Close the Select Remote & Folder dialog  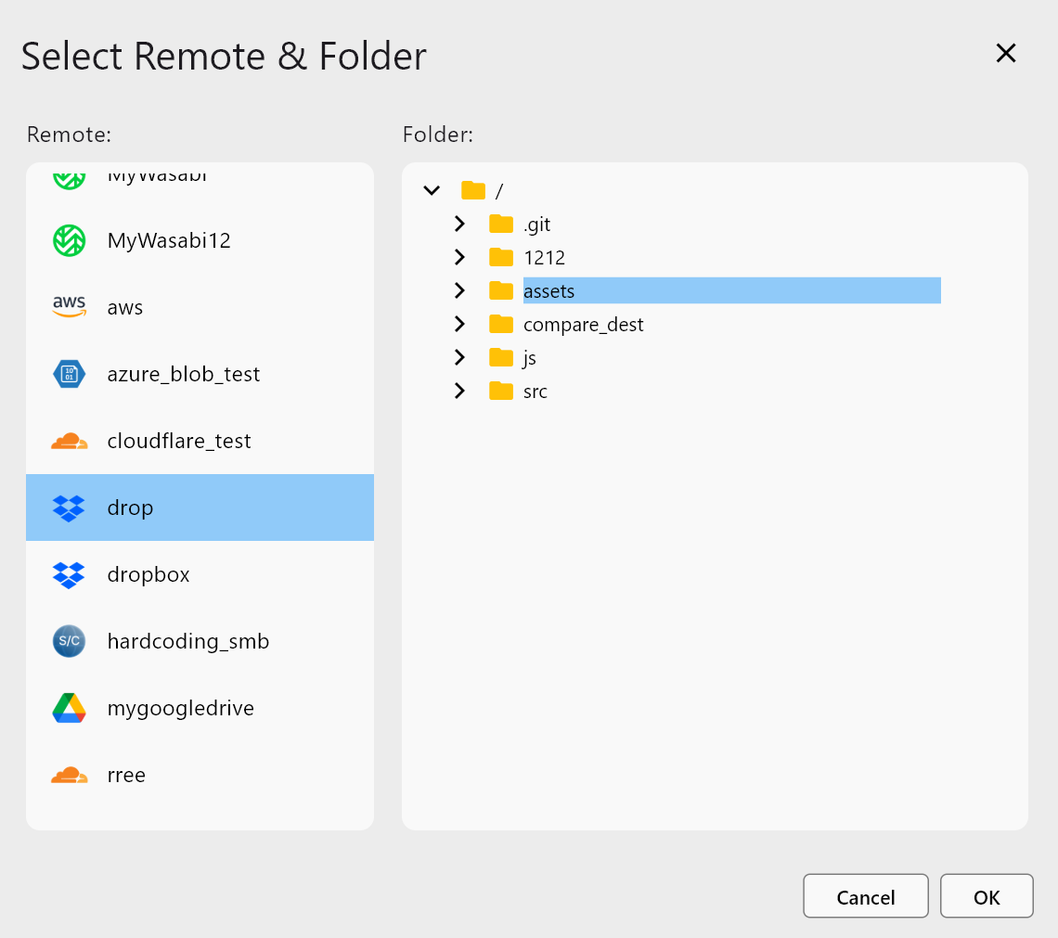point(1005,53)
